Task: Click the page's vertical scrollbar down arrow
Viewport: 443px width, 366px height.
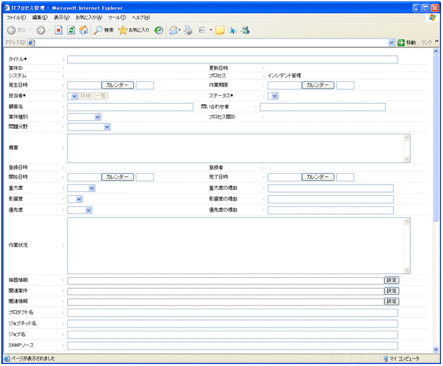Action: [436, 349]
